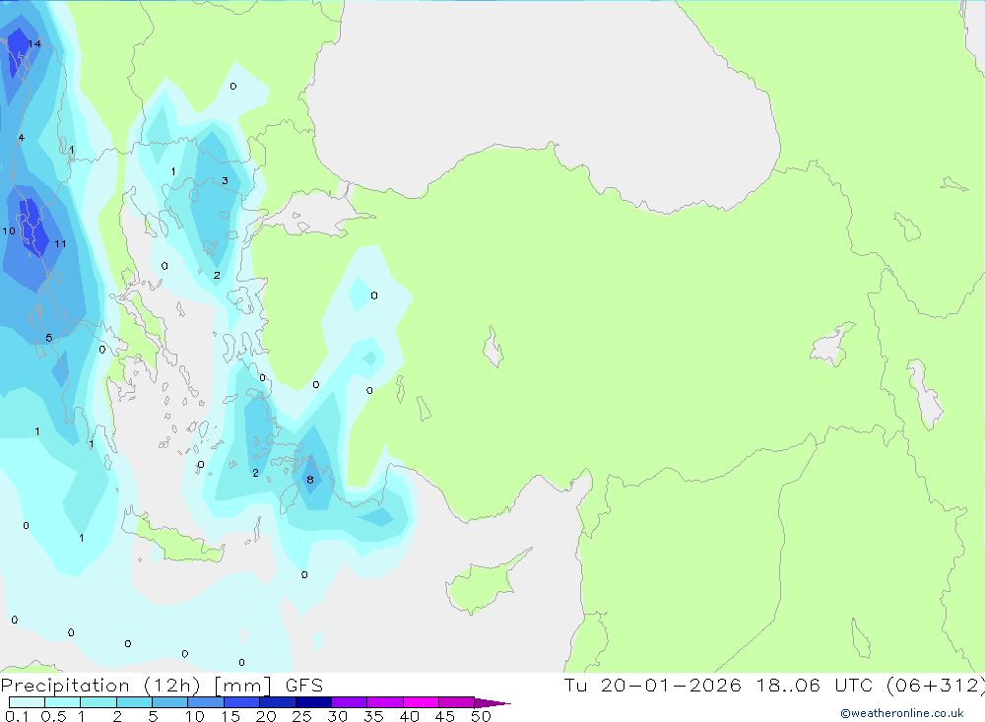Choose the 25–30 mm navy legend swatch
Viewport: 985px width, 722px height.
pos(313,702)
